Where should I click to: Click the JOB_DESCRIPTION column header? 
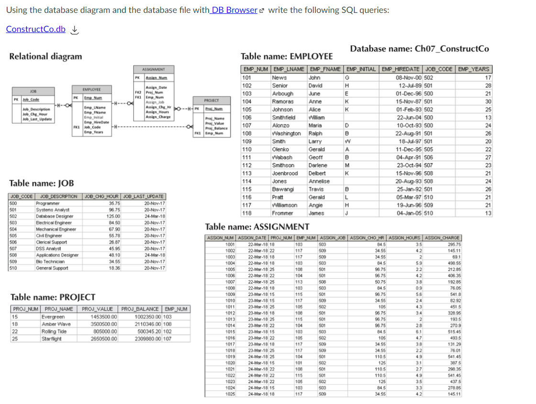pos(58,197)
